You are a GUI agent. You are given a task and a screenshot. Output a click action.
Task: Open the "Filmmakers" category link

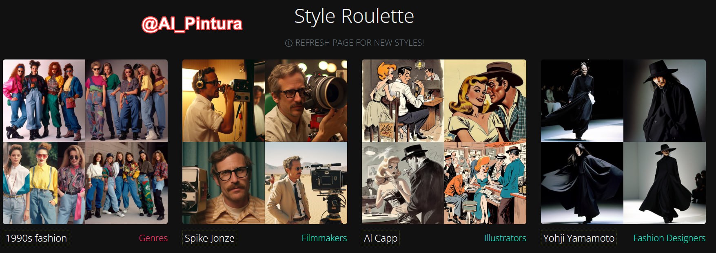coord(324,238)
